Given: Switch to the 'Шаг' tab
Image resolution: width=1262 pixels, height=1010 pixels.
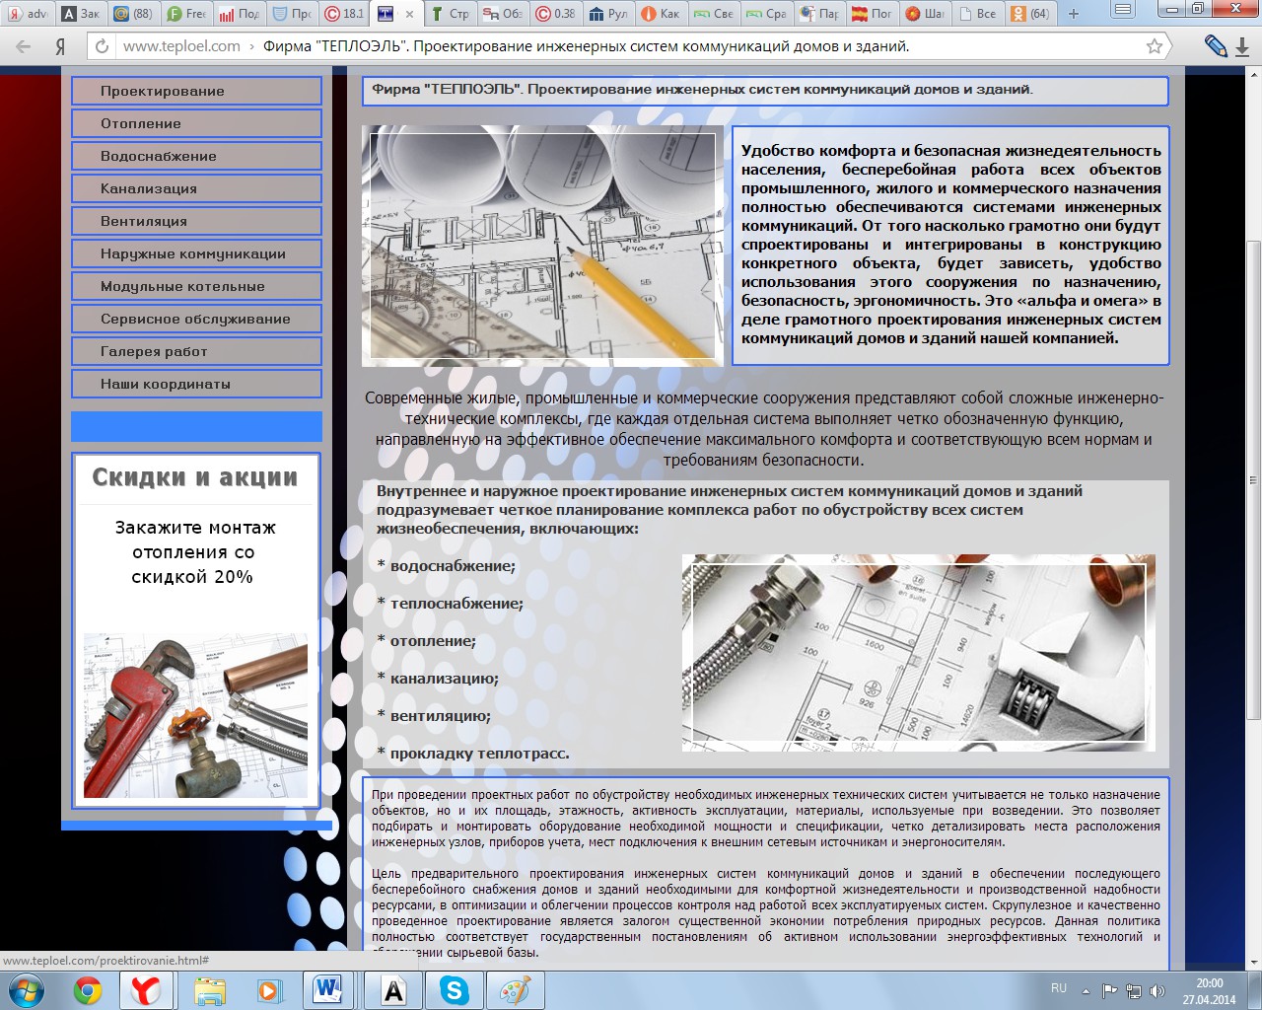Looking at the screenshot, I should 925,14.
